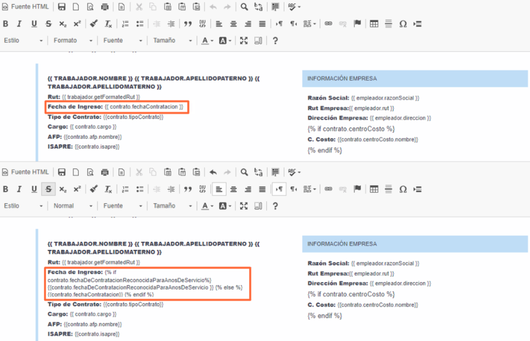Maximize the lower editor with the expand icon
Image resolution: width=530 pixels, height=341 pixels.
tap(244, 206)
